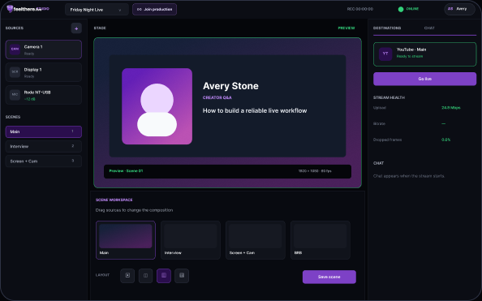The width and height of the screenshot is (482, 301).
Task: Click the SCENE WORKSPACE heading
Action: (x=114, y=200)
